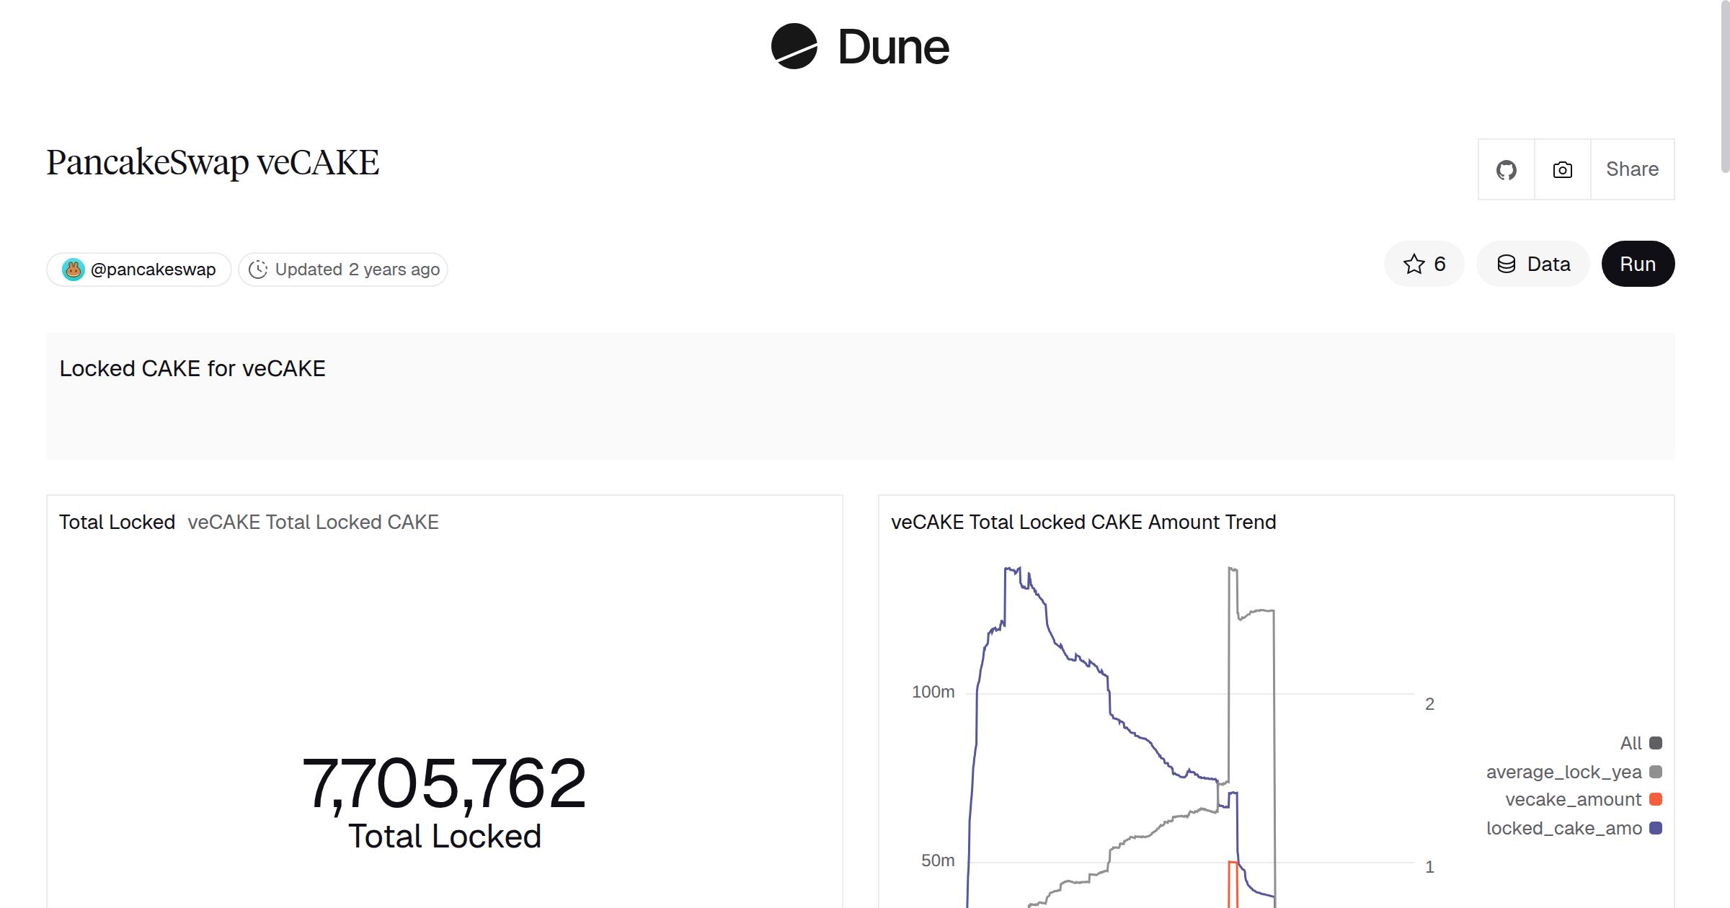
Task: Click the Dune logo icon
Action: (x=794, y=47)
